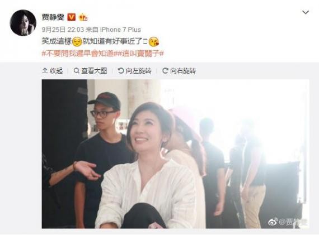Rotate image left with 向左旋转

pos(135,71)
